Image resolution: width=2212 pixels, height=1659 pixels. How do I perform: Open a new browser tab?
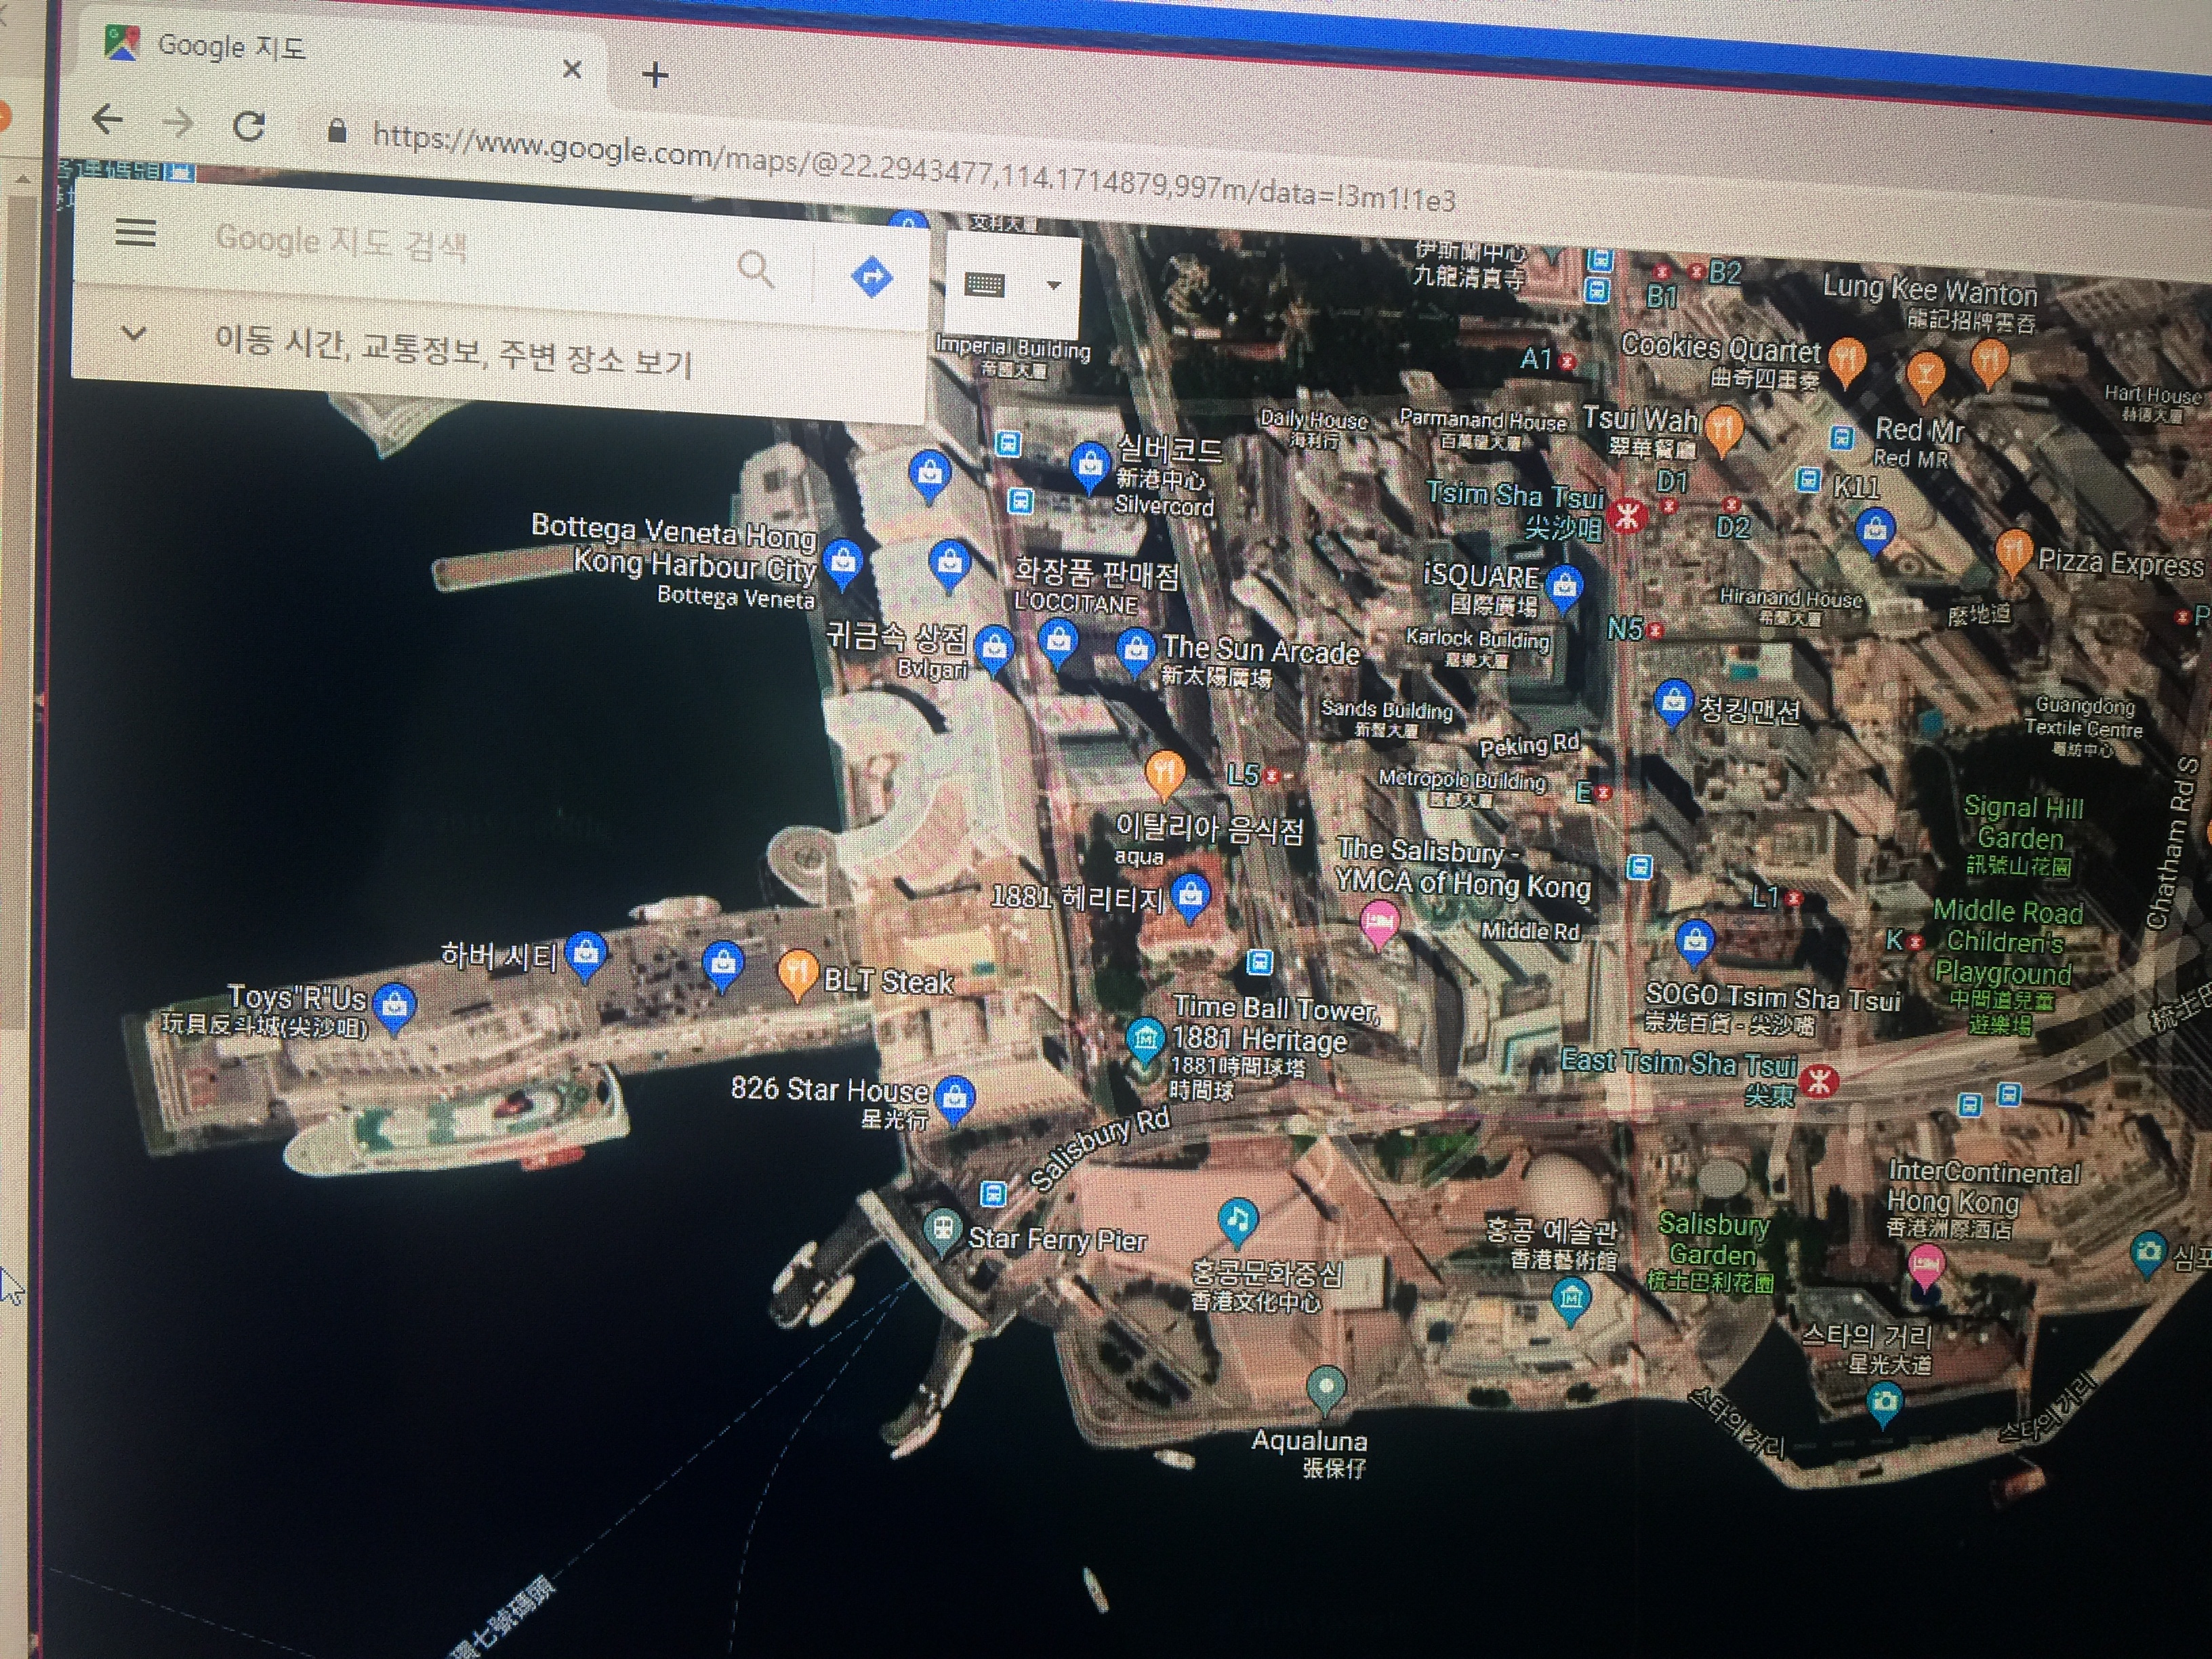tap(655, 75)
